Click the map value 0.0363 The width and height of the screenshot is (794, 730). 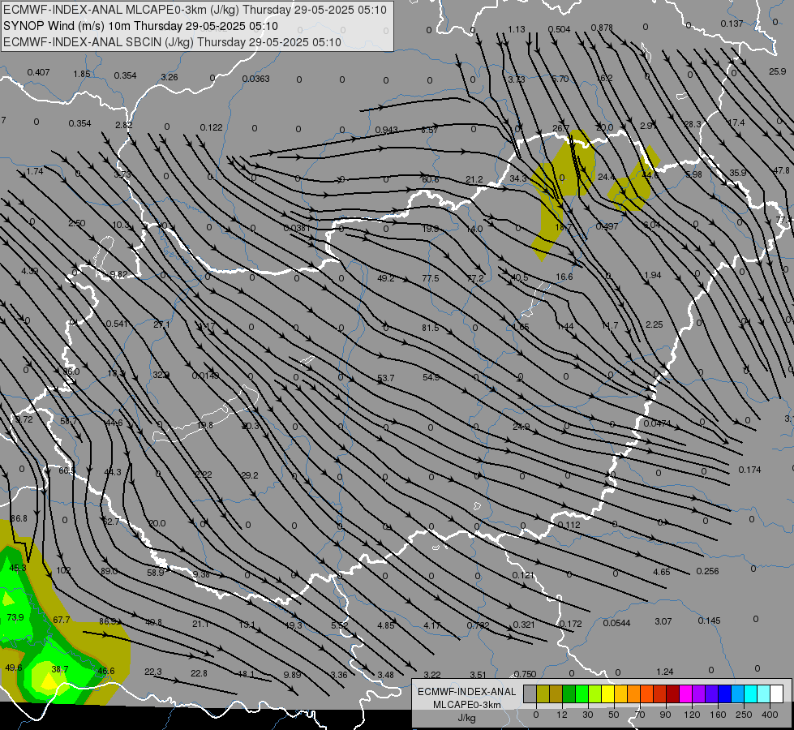coord(255,79)
